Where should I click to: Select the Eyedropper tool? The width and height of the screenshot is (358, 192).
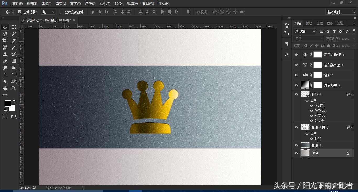point(14,41)
